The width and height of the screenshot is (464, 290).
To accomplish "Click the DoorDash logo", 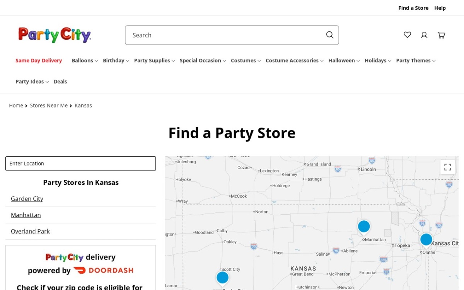I will pos(103,270).
